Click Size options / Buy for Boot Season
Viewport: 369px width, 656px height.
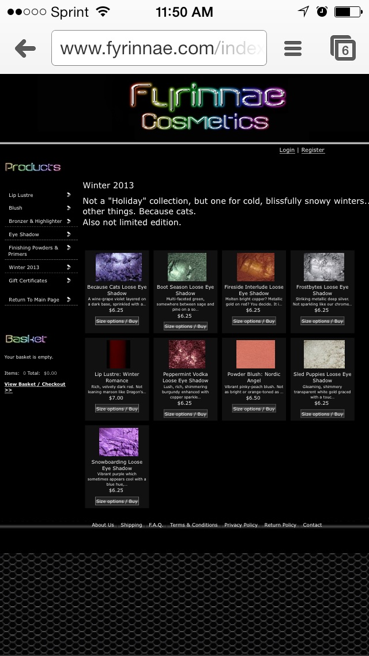point(186,326)
